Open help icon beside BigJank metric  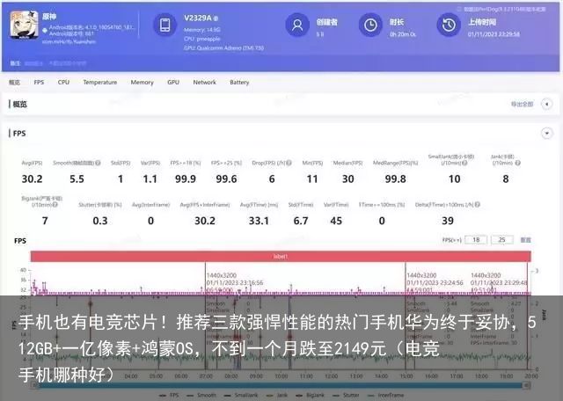pyautogui.click(x=55, y=205)
